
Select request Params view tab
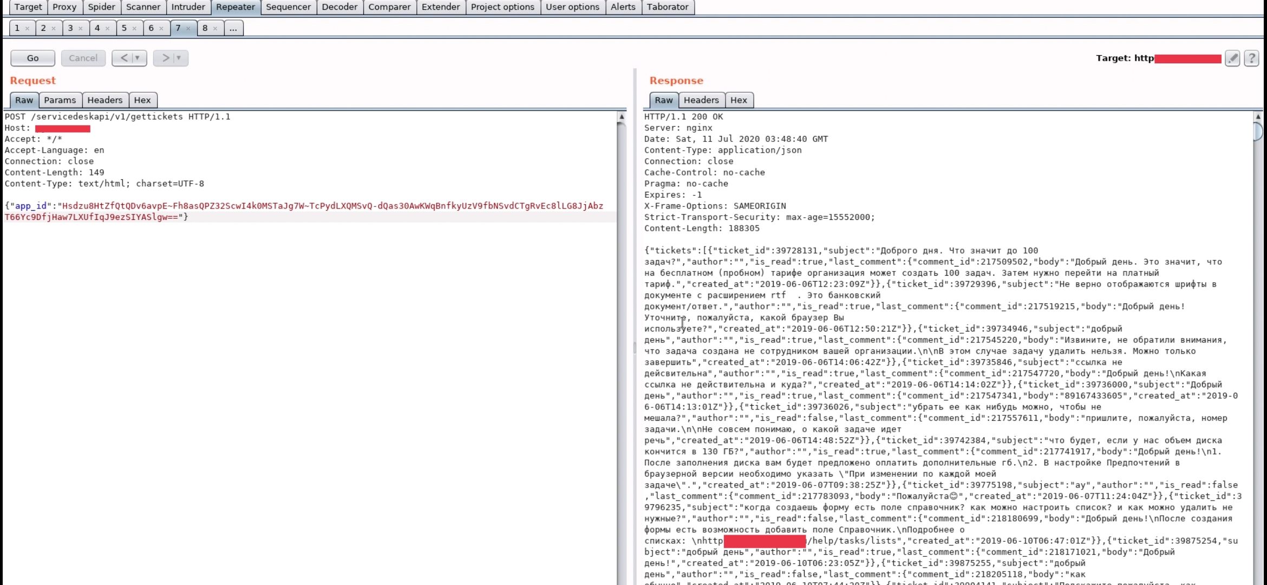coord(60,100)
